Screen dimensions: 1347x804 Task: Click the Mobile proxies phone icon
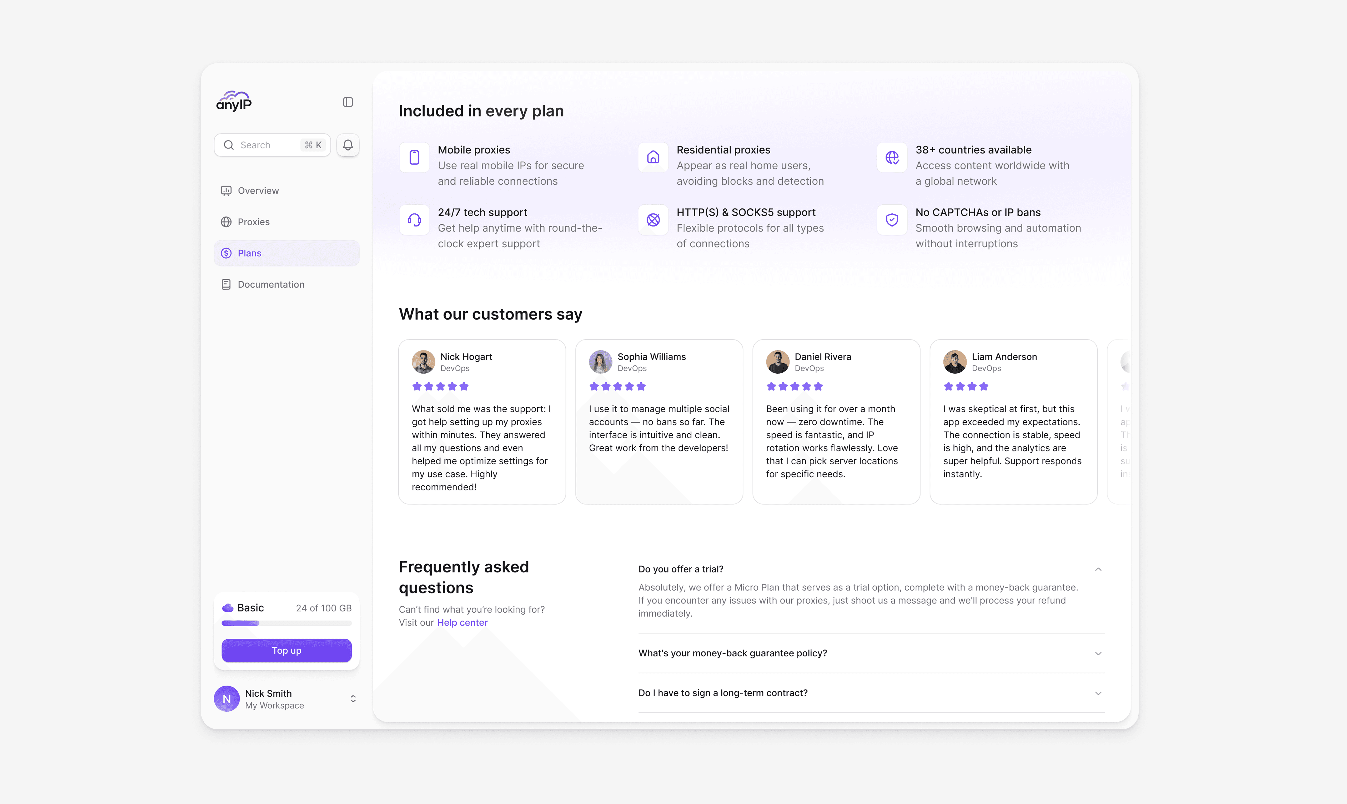414,157
